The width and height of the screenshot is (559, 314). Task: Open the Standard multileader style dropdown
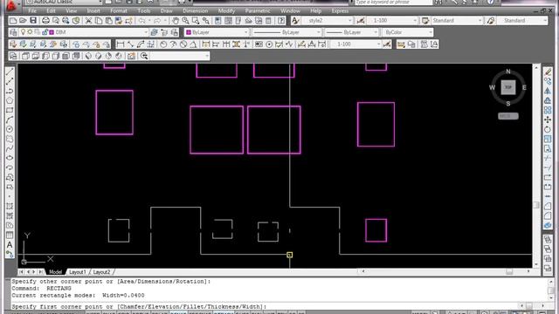tap(545, 21)
